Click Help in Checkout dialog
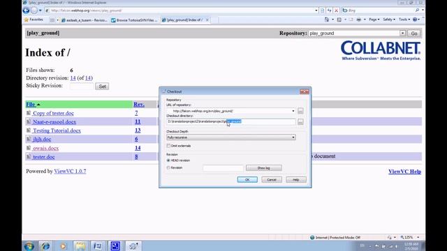This screenshot has width=447, height=251. click(296, 180)
